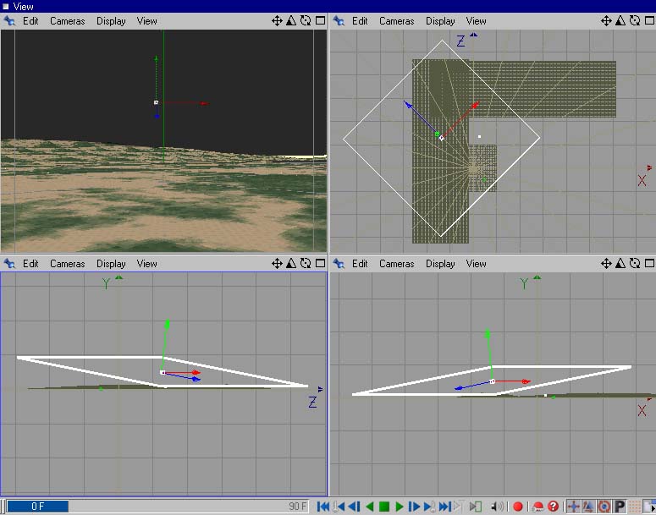The image size is (656, 515).
Task: Play the animation forwards
Action: tap(400, 507)
